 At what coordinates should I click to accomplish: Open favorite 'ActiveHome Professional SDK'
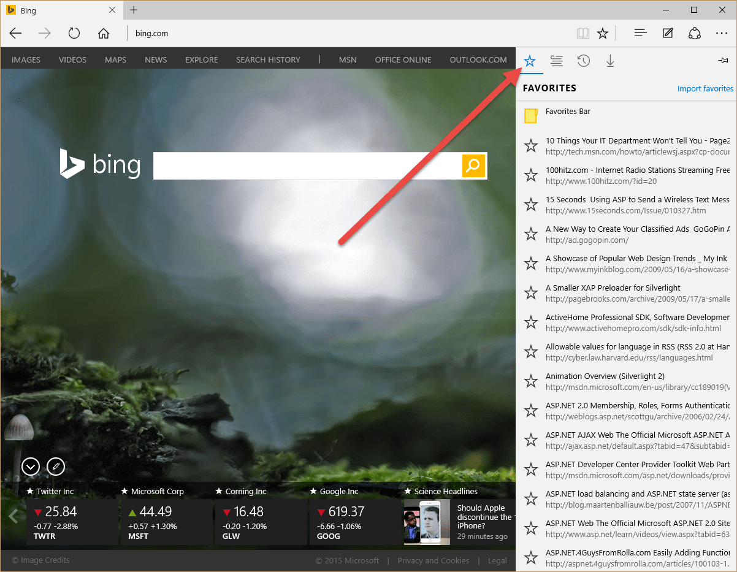point(626,322)
